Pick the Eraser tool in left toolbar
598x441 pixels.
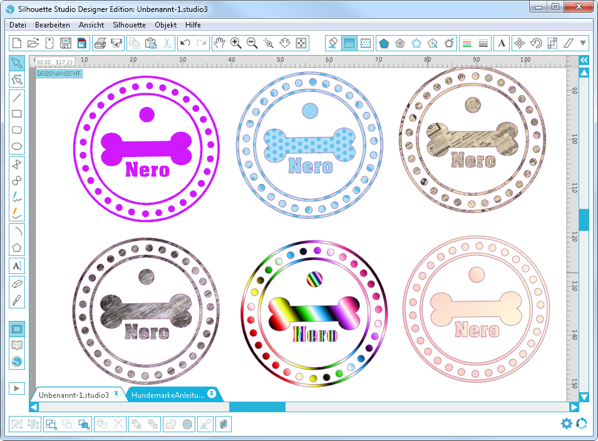pyautogui.click(x=17, y=283)
